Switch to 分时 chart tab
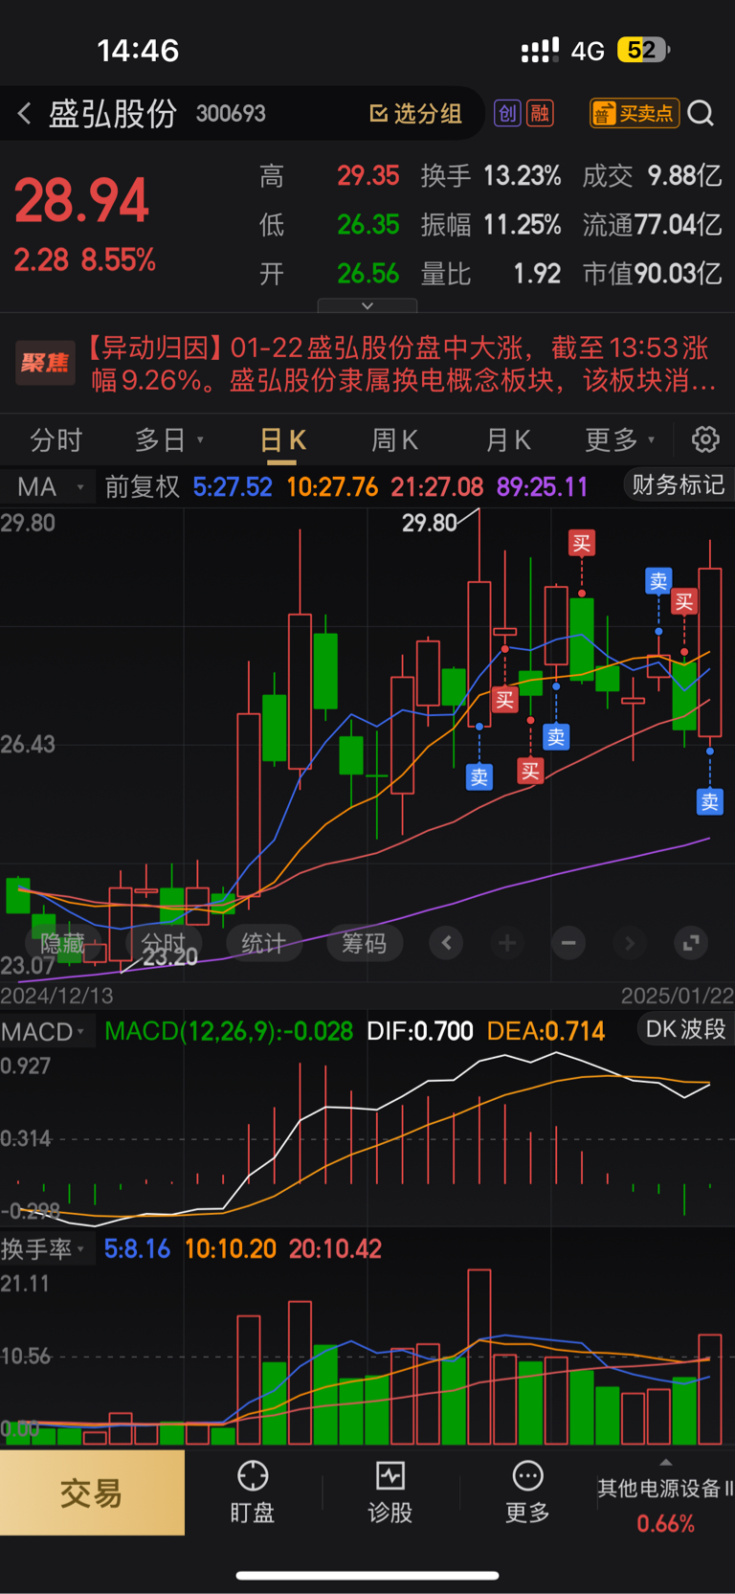 (56, 440)
